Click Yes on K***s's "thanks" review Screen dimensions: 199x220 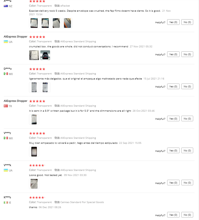coord(173,215)
